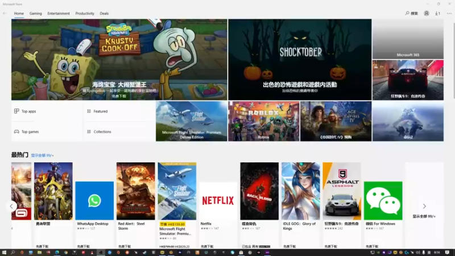This screenshot has height=256, width=455.
Task: Open Flight Simulator tile in the hot list
Action: click(177, 191)
